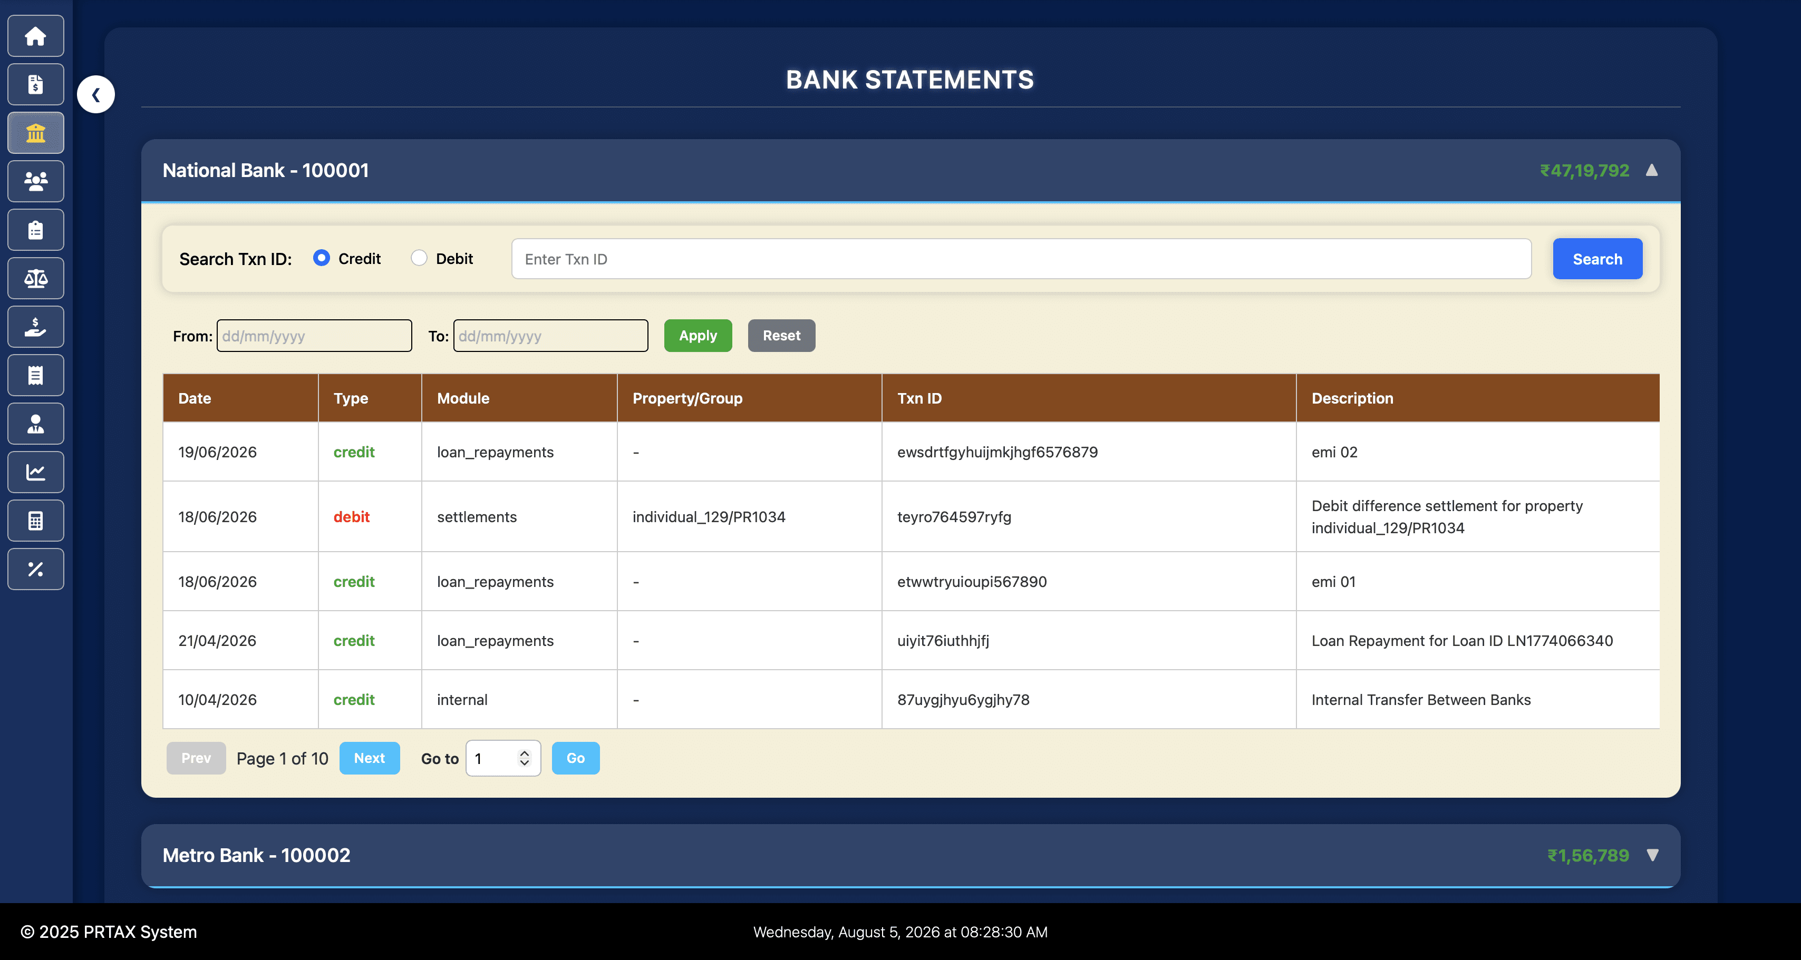Image resolution: width=1801 pixels, height=960 pixels.
Task: Reset the date filter
Action: click(781, 336)
